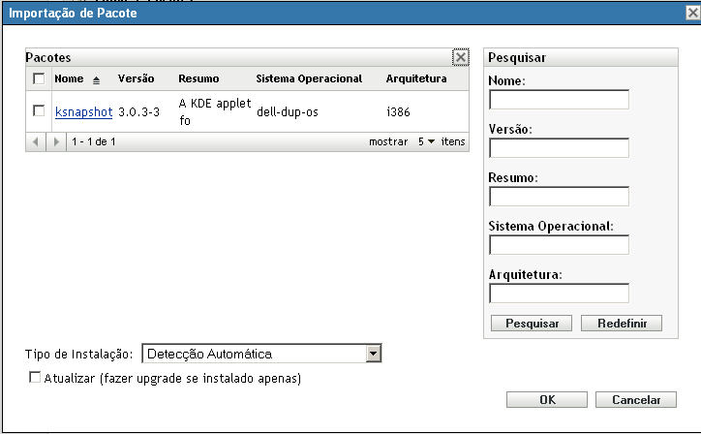
Task: Select the i386 architecture cell
Action: tap(398, 111)
